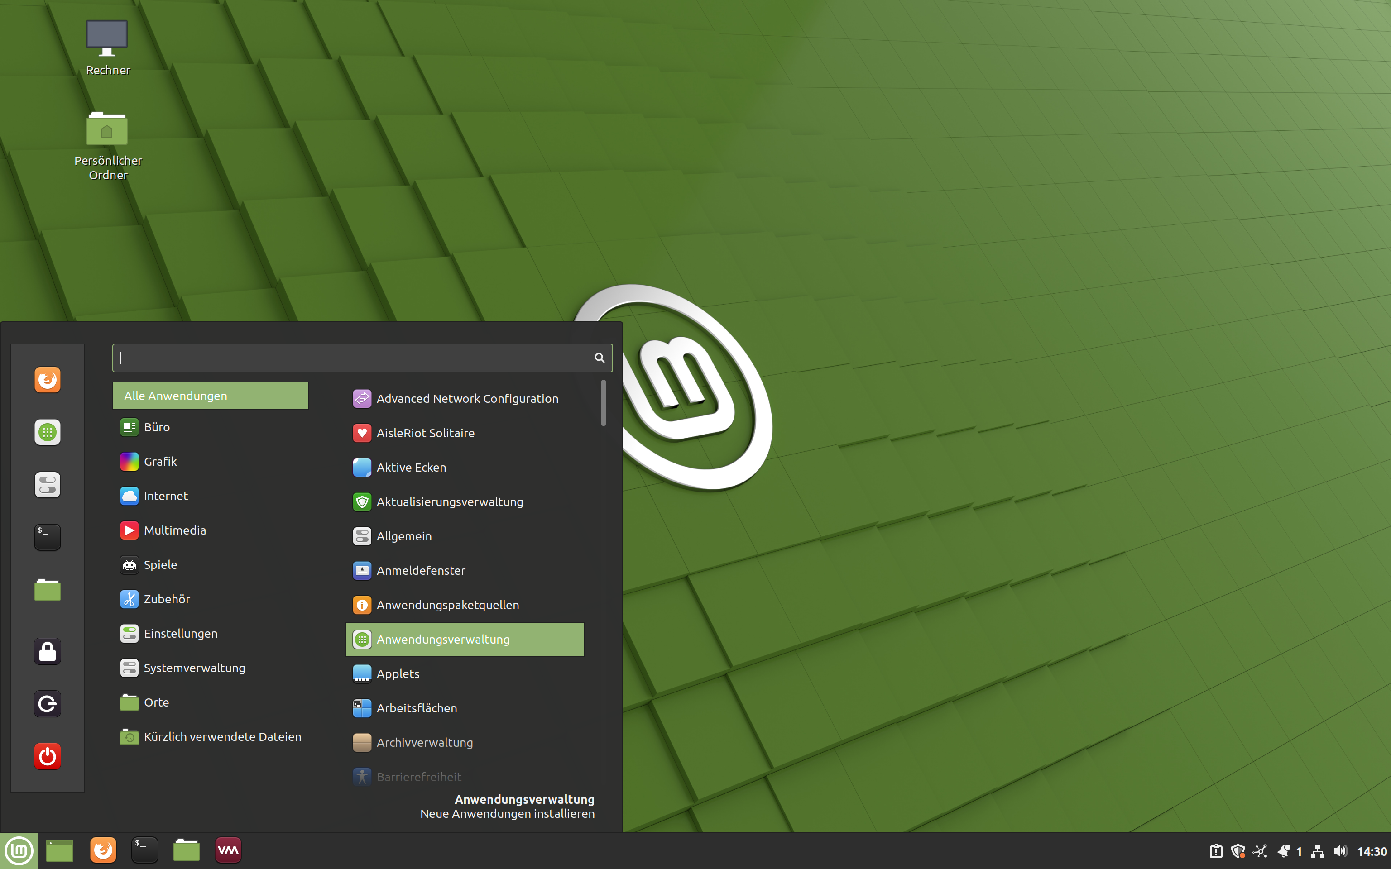This screenshot has width=1391, height=869.
Task: Click the menu search input field
Action: (354, 358)
